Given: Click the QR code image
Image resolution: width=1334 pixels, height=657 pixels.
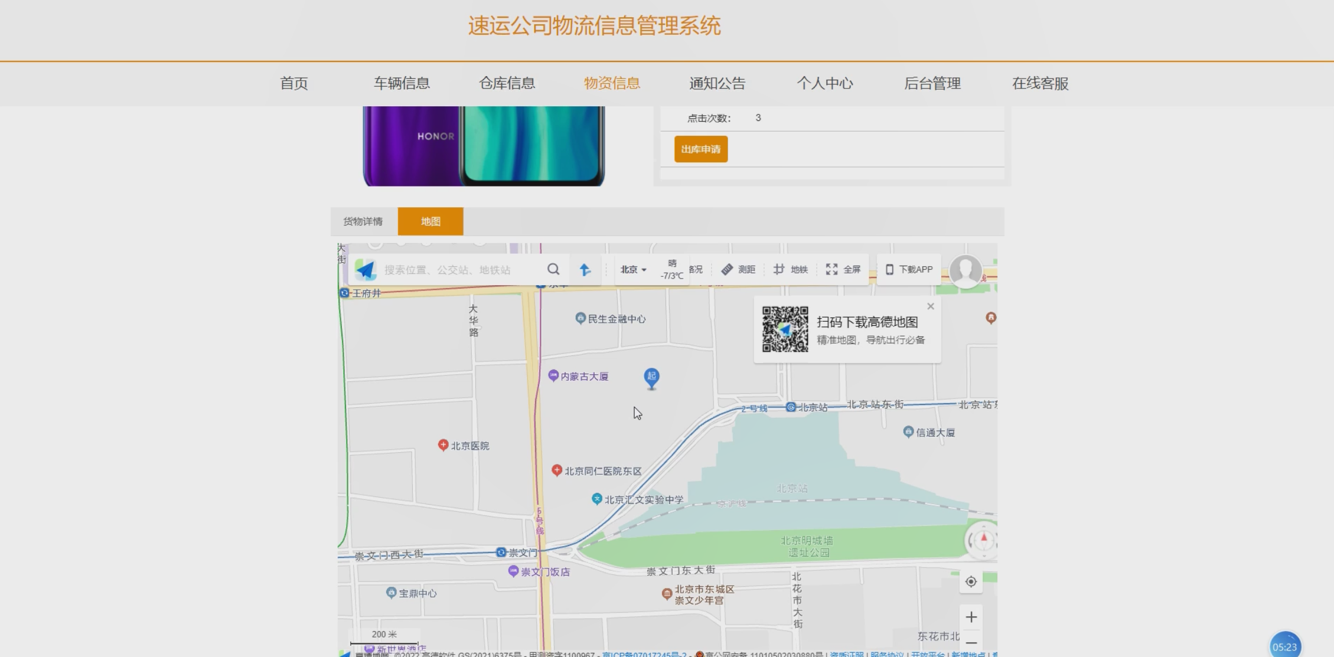Looking at the screenshot, I should coord(785,329).
